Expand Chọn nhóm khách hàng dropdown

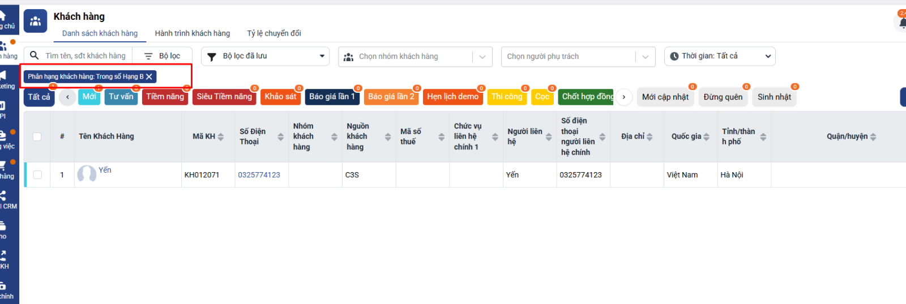pos(482,57)
